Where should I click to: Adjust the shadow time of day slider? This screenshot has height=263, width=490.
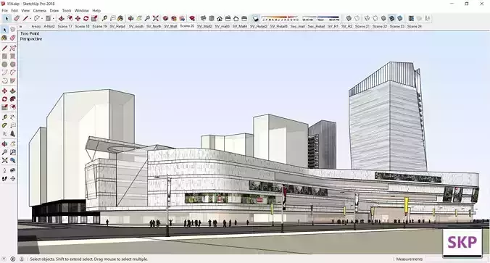[x=320, y=18]
